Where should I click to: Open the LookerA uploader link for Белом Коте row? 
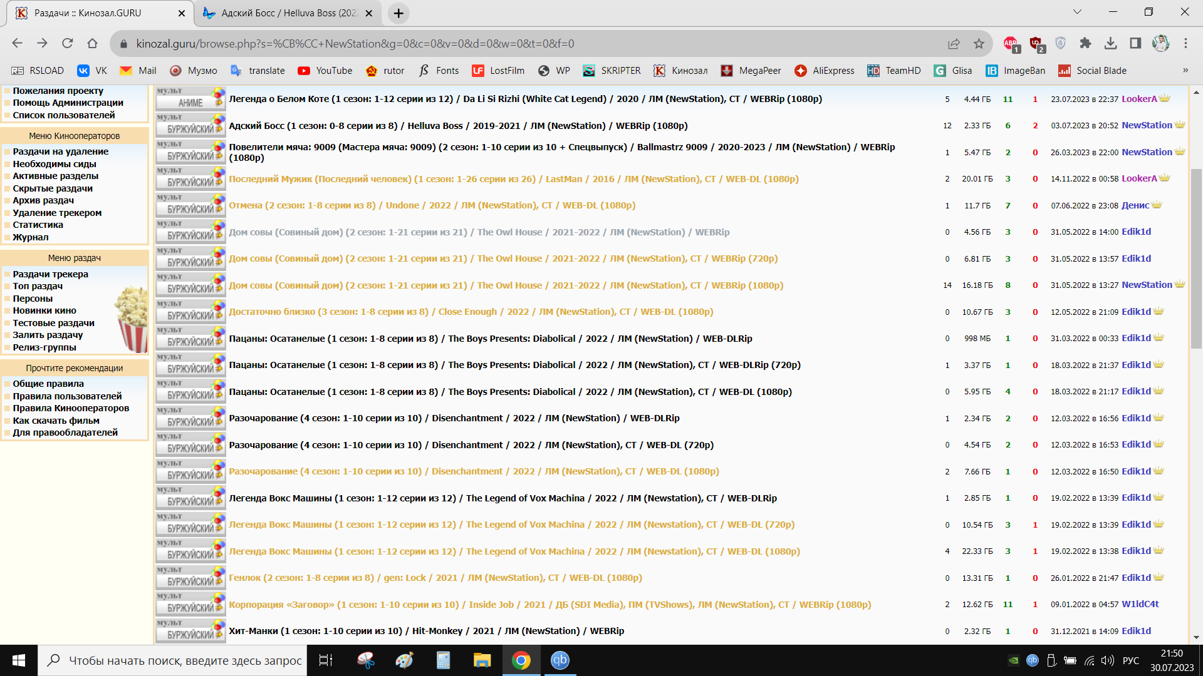[1139, 99]
